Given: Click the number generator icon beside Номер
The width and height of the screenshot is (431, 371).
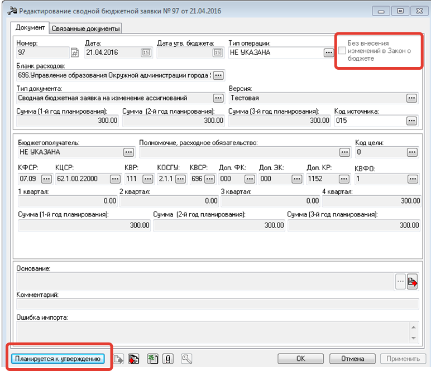Looking at the screenshot, I should pyautogui.click(x=75, y=53).
